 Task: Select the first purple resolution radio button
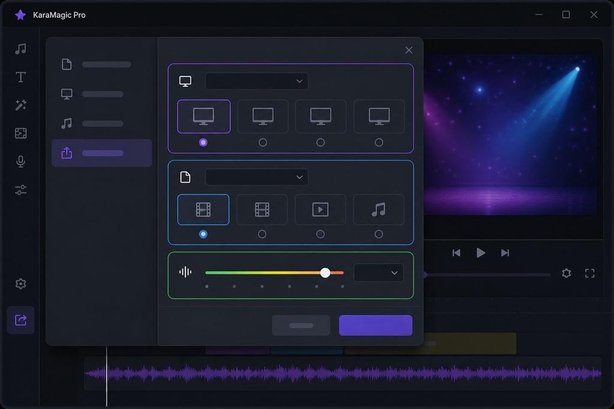(x=203, y=143)
